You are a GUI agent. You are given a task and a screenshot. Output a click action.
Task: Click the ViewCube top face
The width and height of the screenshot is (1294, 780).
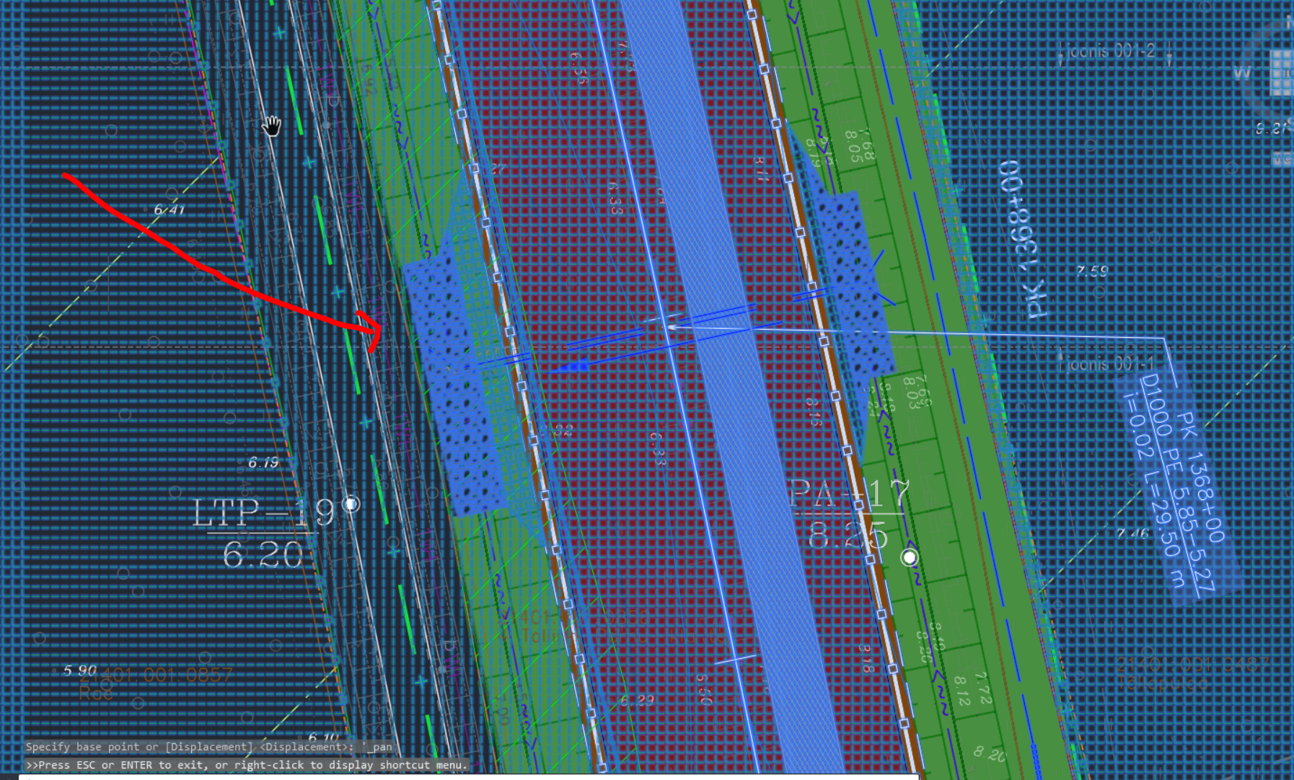[x=1282, y=72]
